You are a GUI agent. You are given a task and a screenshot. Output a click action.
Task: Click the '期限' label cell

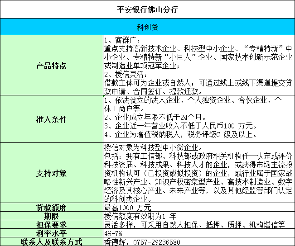52,216
